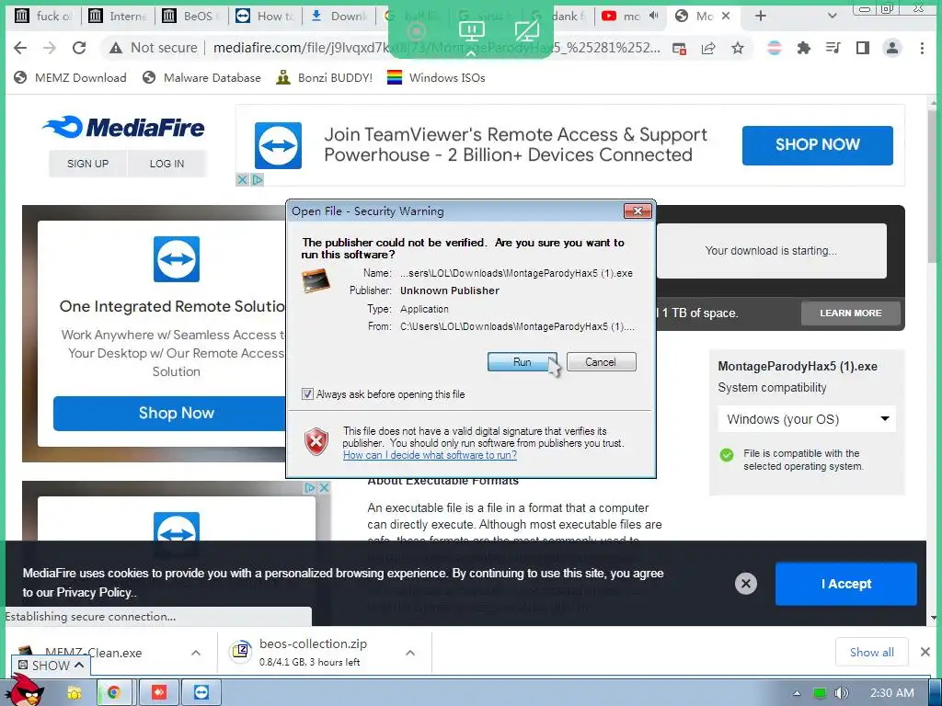The height and width of the screenshot is (706, 942).
Task: Mute the YouTube tab speaker icon
Action: (654, 16)
